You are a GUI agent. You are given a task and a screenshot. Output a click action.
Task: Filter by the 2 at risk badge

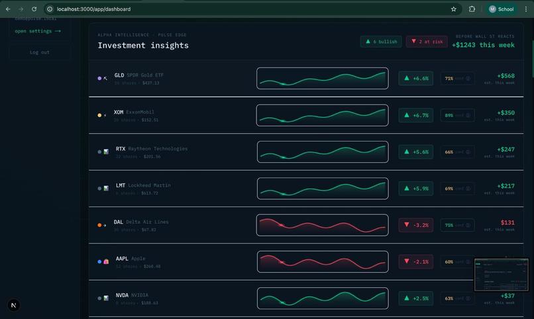click(x=427, y=42)
